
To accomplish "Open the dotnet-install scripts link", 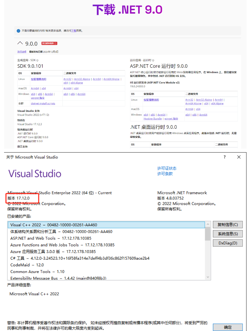I will [43, 103].
